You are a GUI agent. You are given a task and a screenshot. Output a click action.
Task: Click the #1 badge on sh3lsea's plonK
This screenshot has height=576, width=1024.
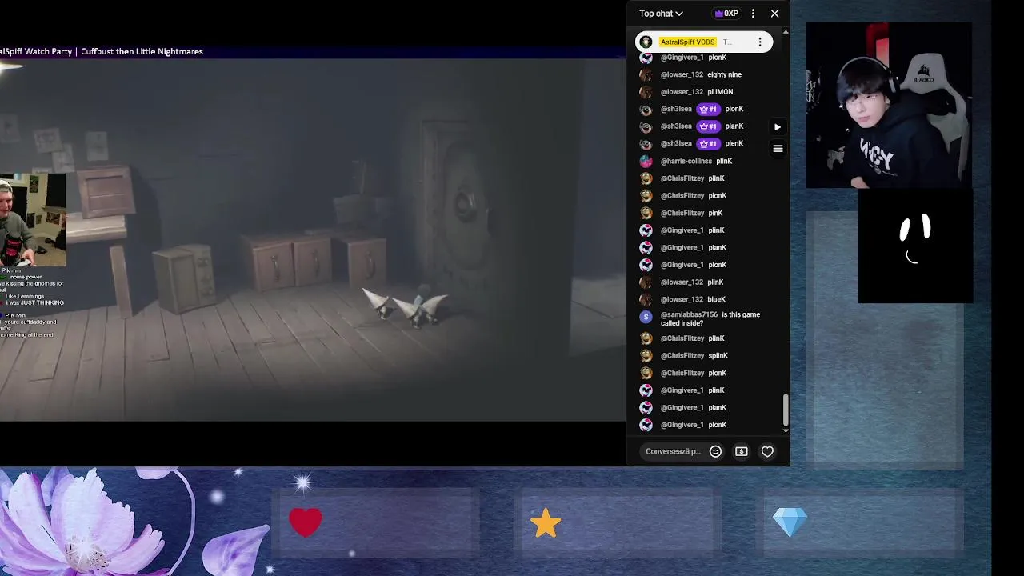[708, 109]
